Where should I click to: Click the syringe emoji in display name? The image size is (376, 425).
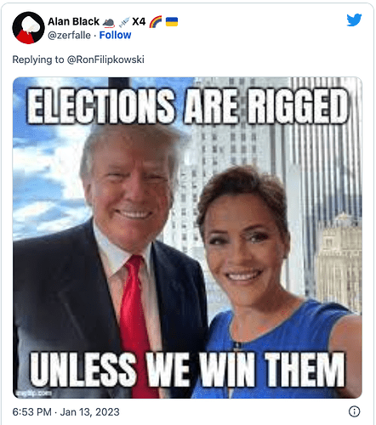(124, 22)
